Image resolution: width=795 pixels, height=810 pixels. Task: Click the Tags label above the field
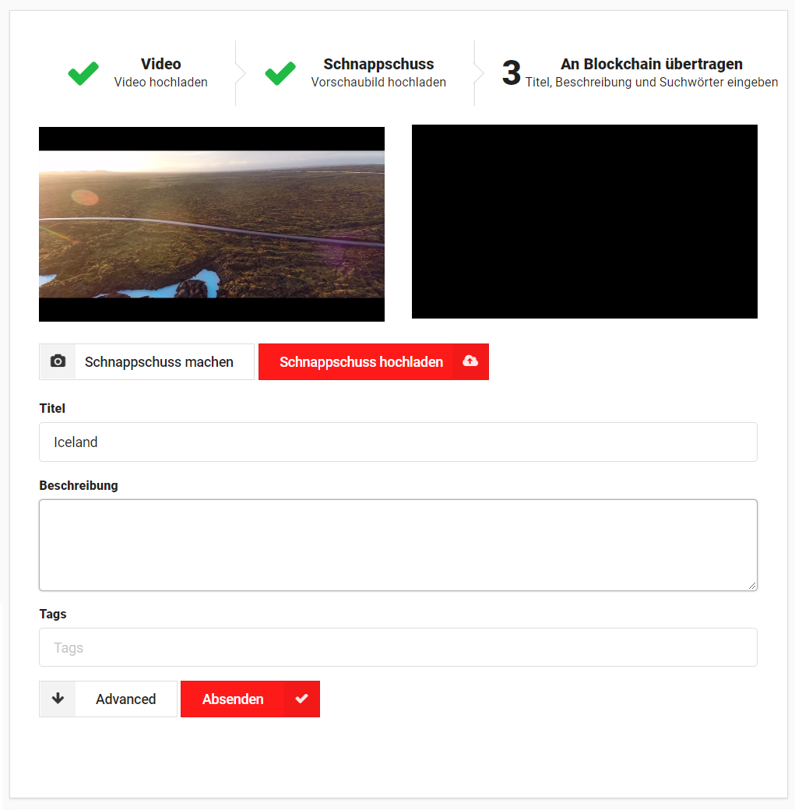point(53,615)
